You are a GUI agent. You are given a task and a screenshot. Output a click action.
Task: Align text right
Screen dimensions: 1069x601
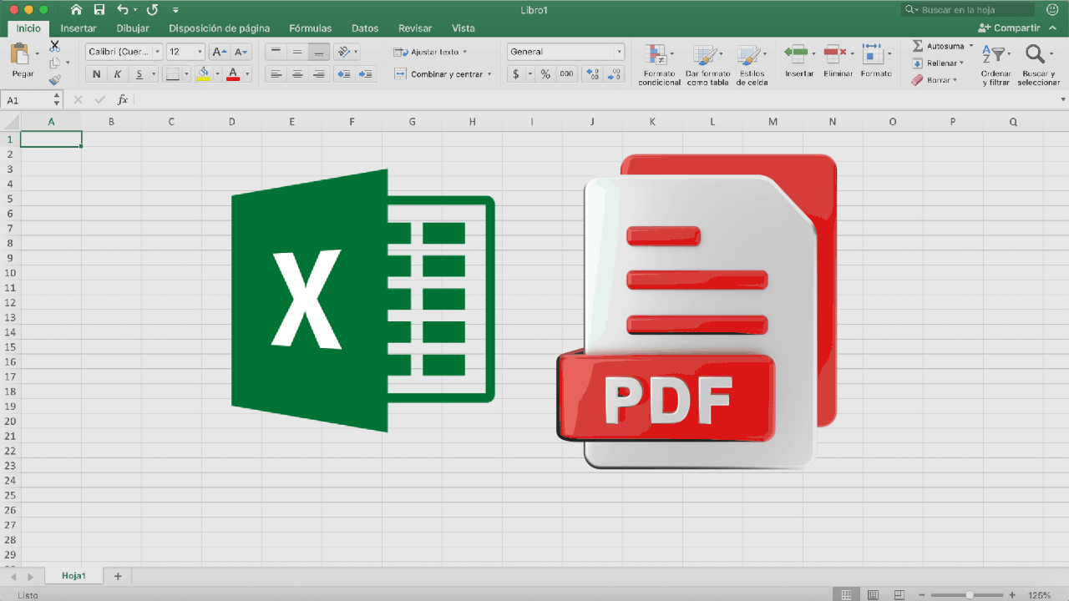pyautogui.click(x=318, y=74)
